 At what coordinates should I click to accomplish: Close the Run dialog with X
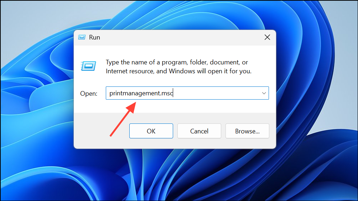[x=267, y=37]
